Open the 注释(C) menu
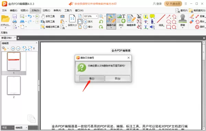This screenshot has height=131, width=206. coord(46,11)
